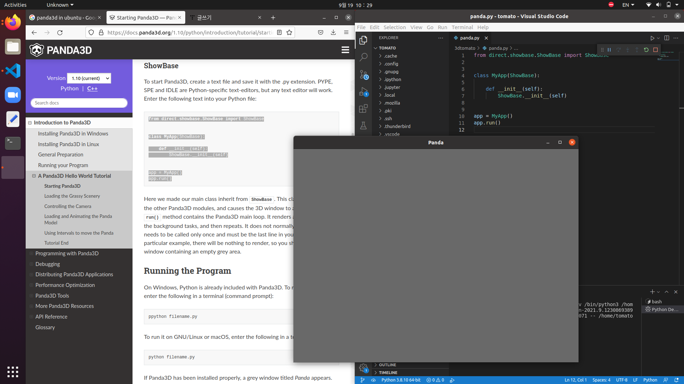Open the Version 1.10 dropdown
This screenshot has width=684, height=384.
point(89,78)
